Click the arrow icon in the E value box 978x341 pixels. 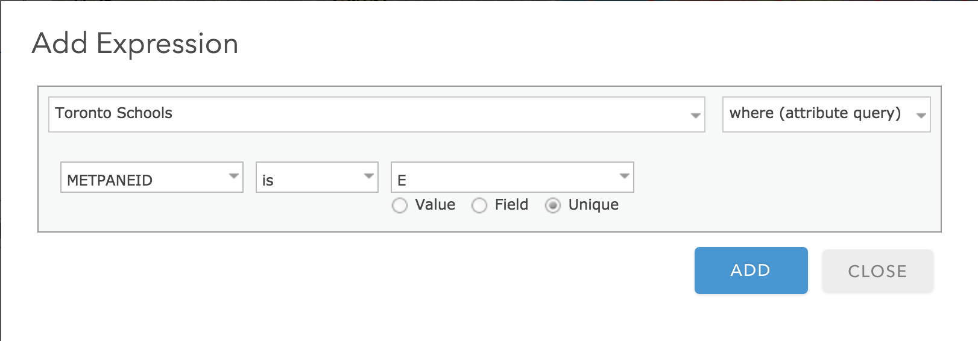click(x=625, y=176)
